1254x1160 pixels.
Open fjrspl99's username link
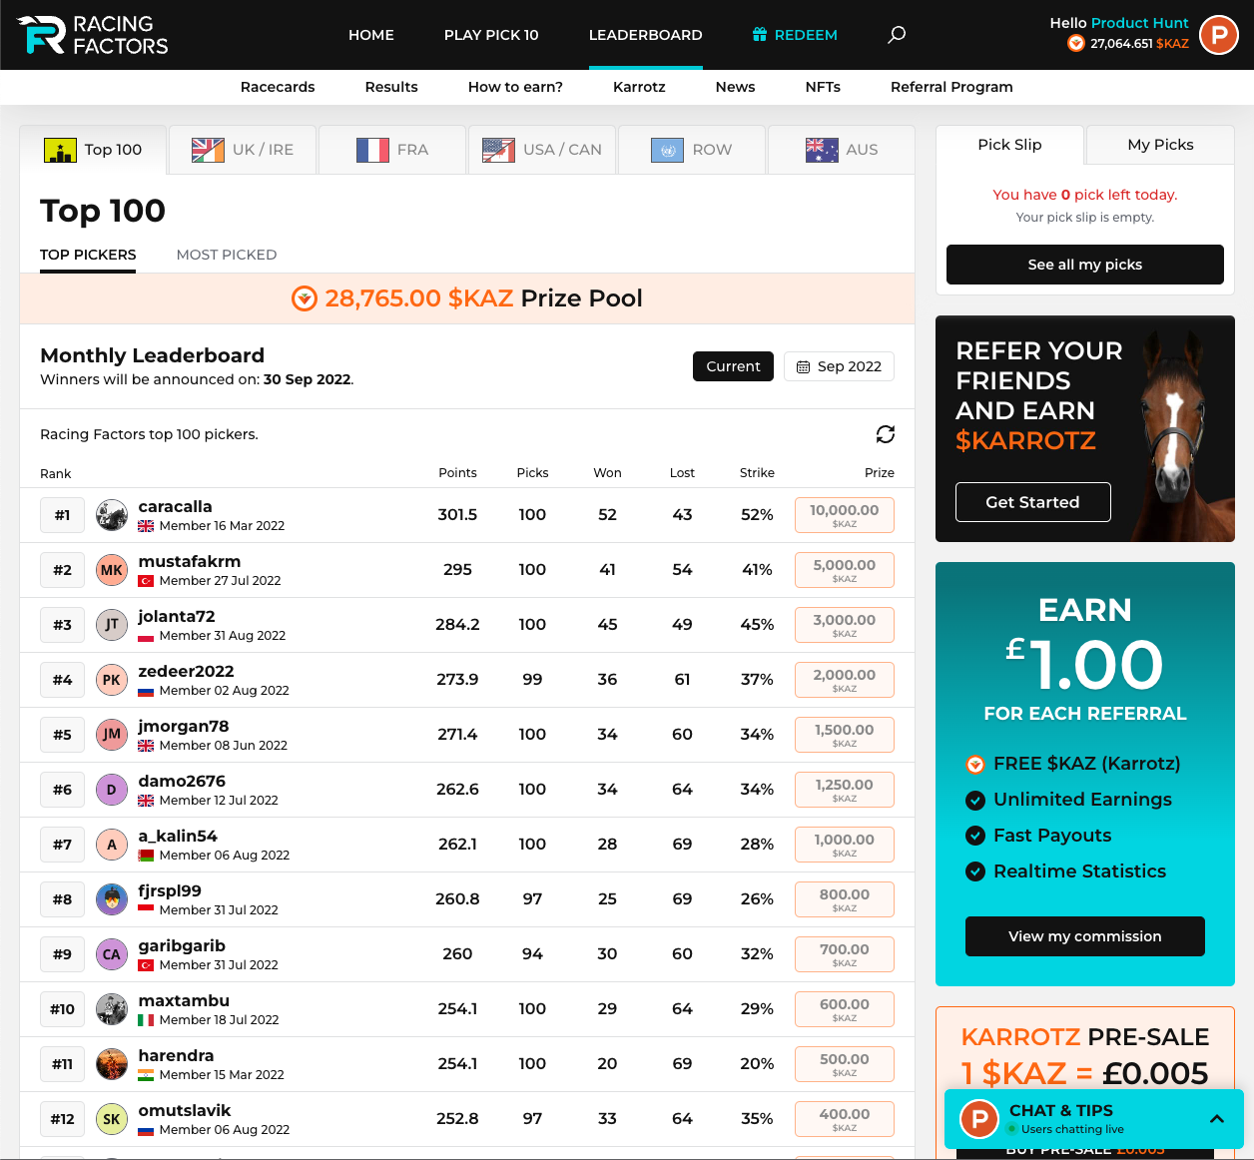click(x=170, y=890)
